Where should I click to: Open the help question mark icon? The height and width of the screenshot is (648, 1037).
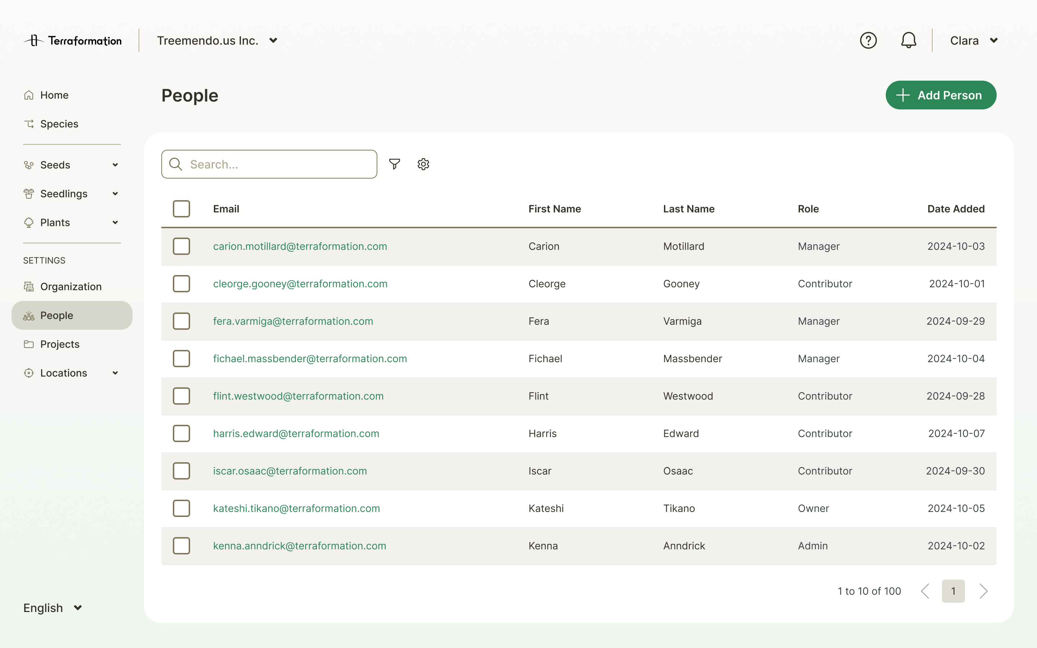pyautogui.click(x=868, y=40)
